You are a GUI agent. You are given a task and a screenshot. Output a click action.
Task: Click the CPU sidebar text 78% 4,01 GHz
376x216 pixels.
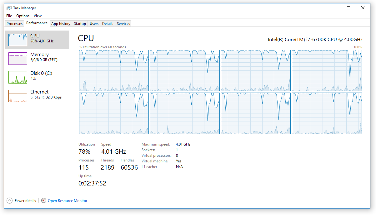click(x=42, y=41)
